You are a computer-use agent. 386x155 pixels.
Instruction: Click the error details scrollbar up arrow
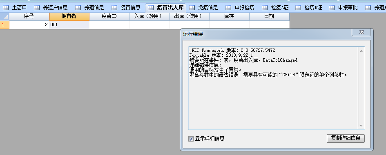coord(361,51)
